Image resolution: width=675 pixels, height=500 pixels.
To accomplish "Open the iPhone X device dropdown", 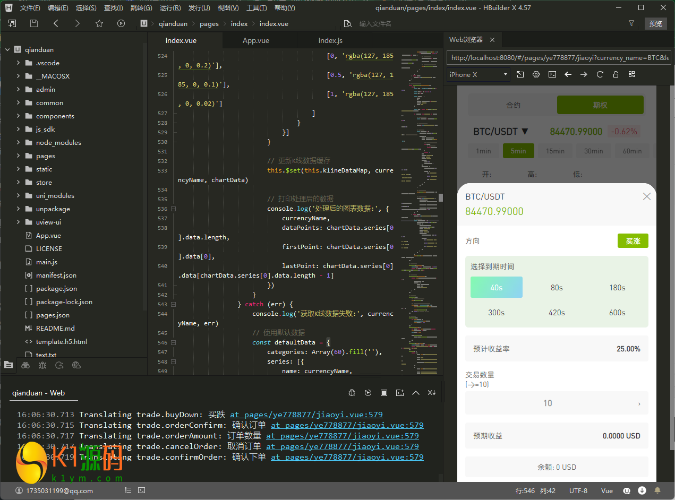I will tap(478, 75).
